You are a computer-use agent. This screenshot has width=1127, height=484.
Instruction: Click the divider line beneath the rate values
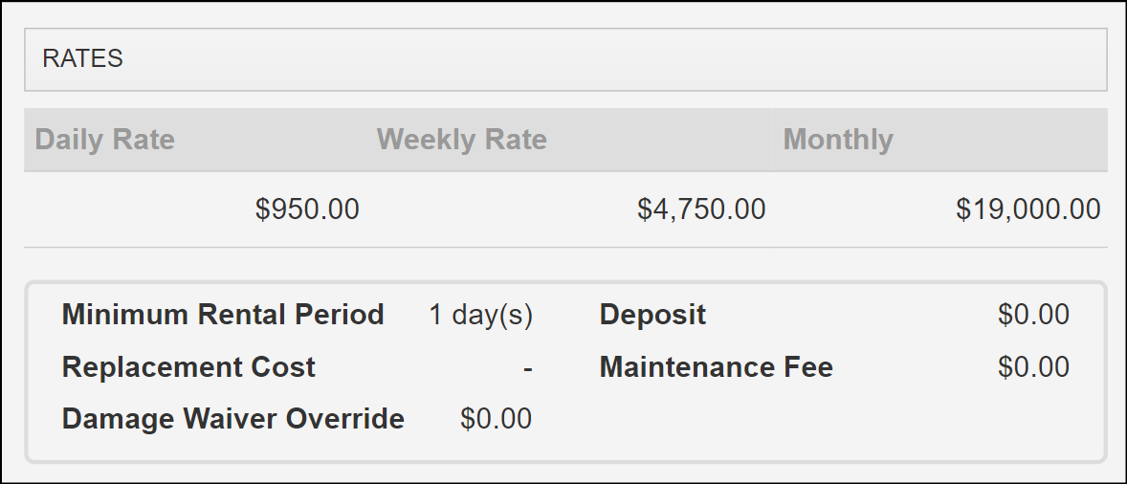coord(564,248)
